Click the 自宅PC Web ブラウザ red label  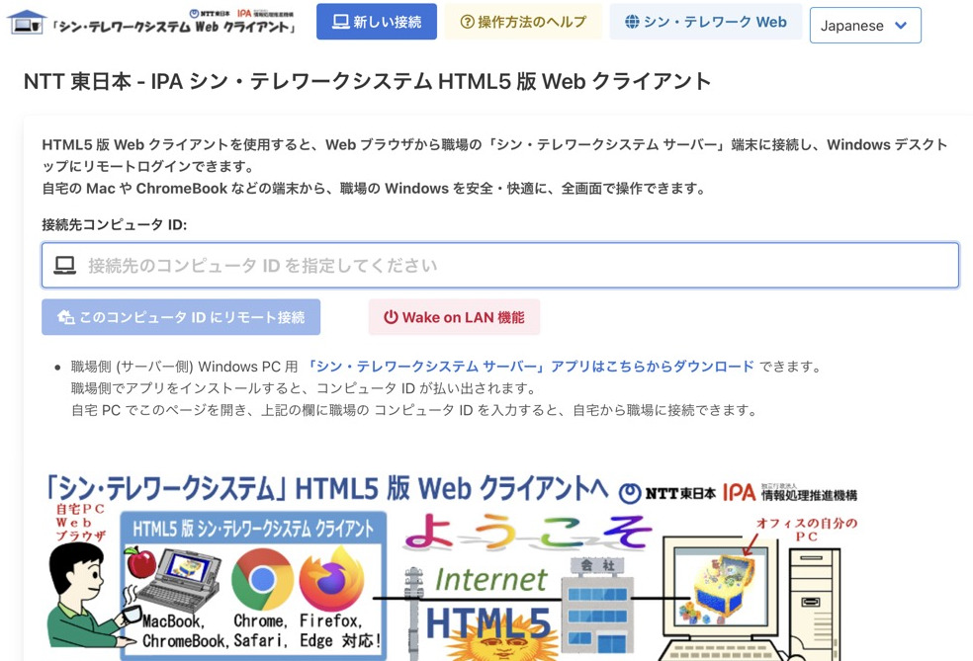click(81, 522)
